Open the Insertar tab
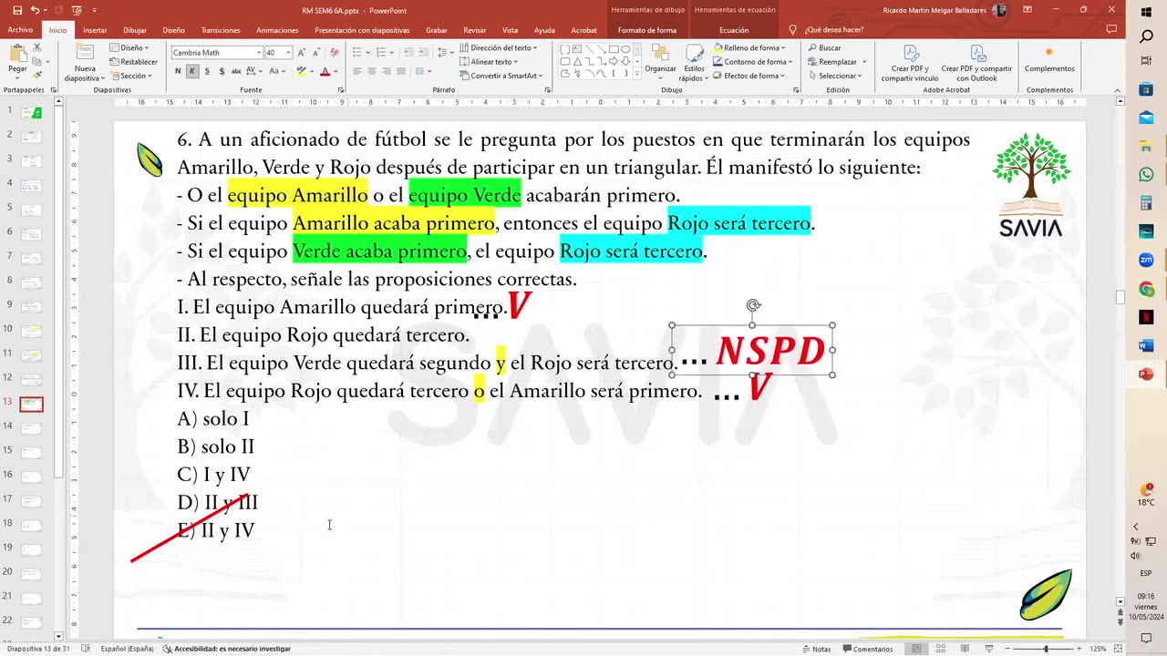The image size is (1167, 656). click(95, 30)
